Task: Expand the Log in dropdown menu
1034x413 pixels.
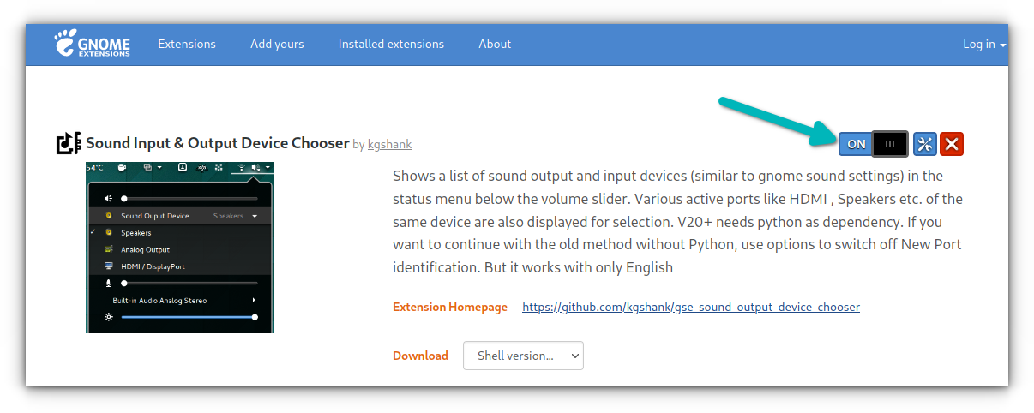Action: (x=983, y=44)
